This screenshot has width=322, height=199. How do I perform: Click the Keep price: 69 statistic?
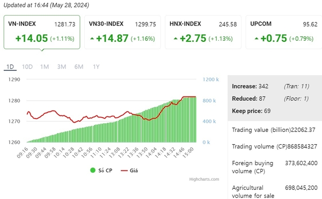(251, 111)
